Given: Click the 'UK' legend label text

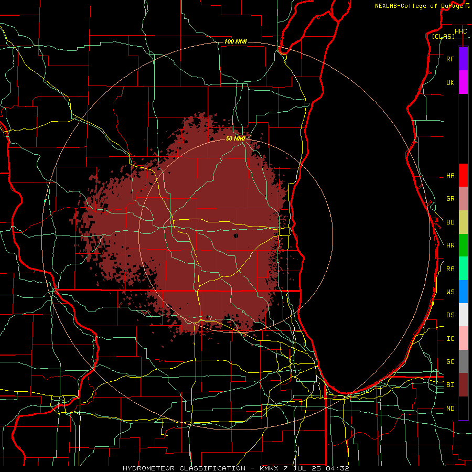Looking at the screenshot, I should click(450, 82).
